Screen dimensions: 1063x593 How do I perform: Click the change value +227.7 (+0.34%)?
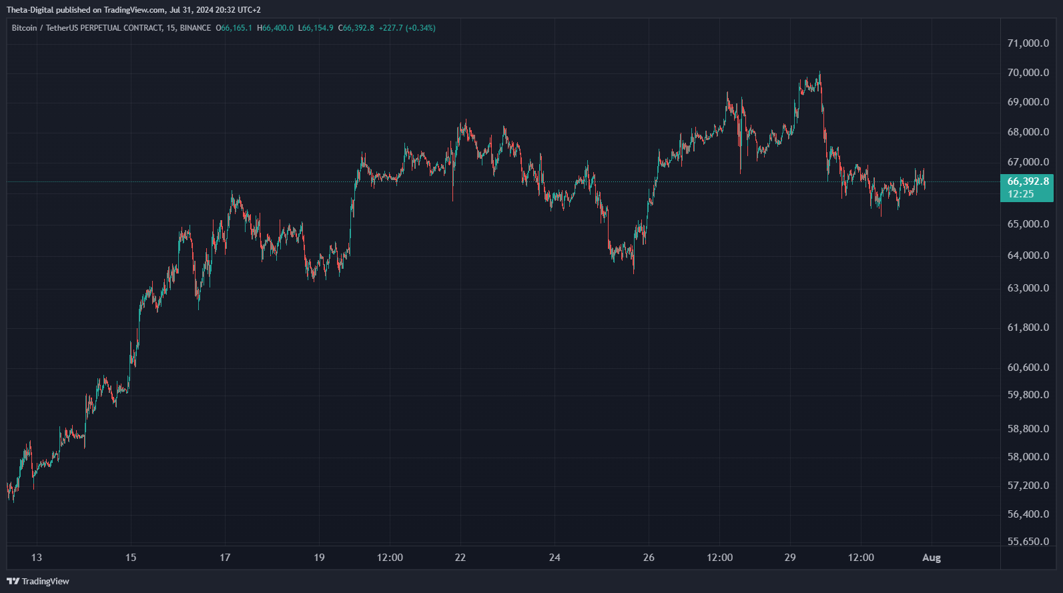[x=407, y=28]
